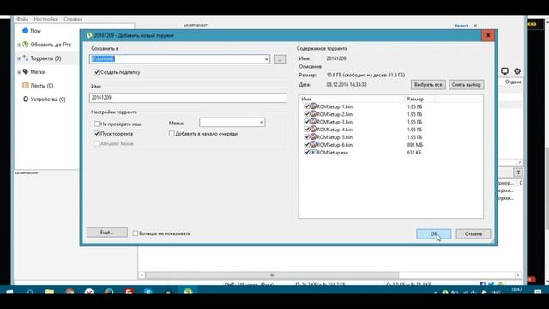Click the file icon of ROMSetup-4.bin
Screen dimensions: 549x309
tap(313, 130)
